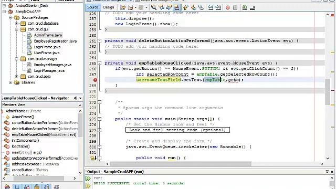This screenshot has height=189, width=336.
Task: Select AdminFrame() constructor in Navigator
Action: (23, 117)
